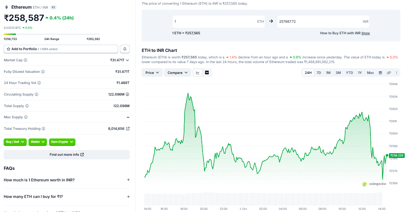This screenshot has width=408, height=212.
Task: Open the Earn Crypto dropdown
Action: (x=62, y=142)
